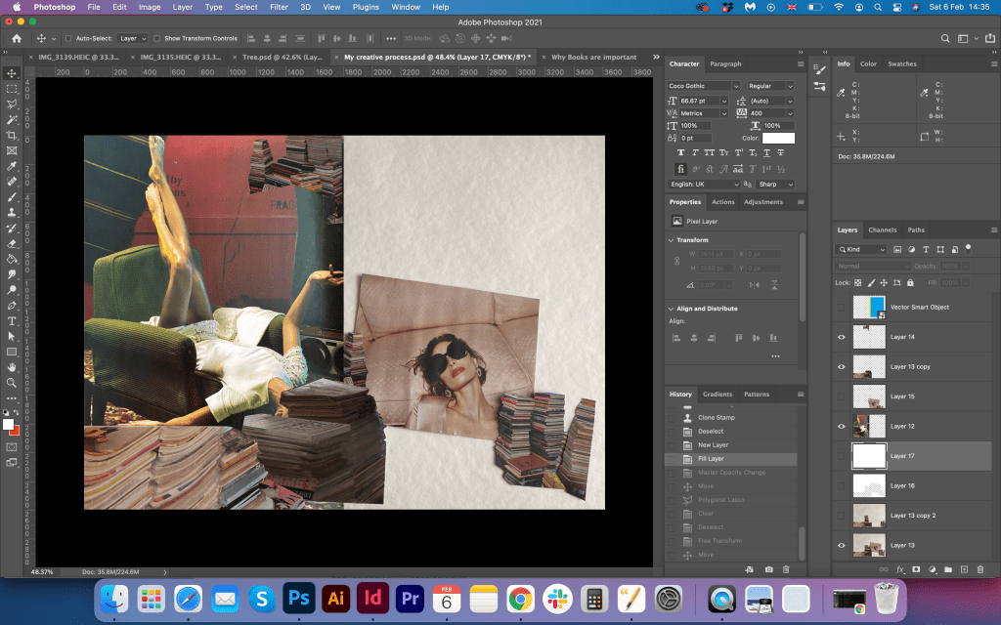Choose the Polygonal Lasso tool in the toolbar
The height and width of the screenshot is (625, 1001).
point(12,104)
